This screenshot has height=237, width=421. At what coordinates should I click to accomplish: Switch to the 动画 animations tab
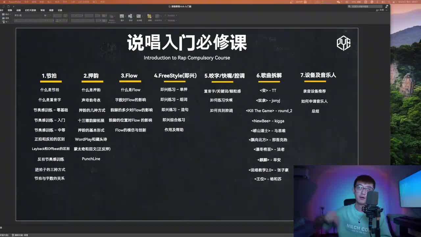point(18,10)
